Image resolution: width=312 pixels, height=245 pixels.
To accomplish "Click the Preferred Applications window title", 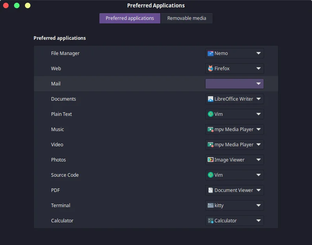I will point(156,5).
